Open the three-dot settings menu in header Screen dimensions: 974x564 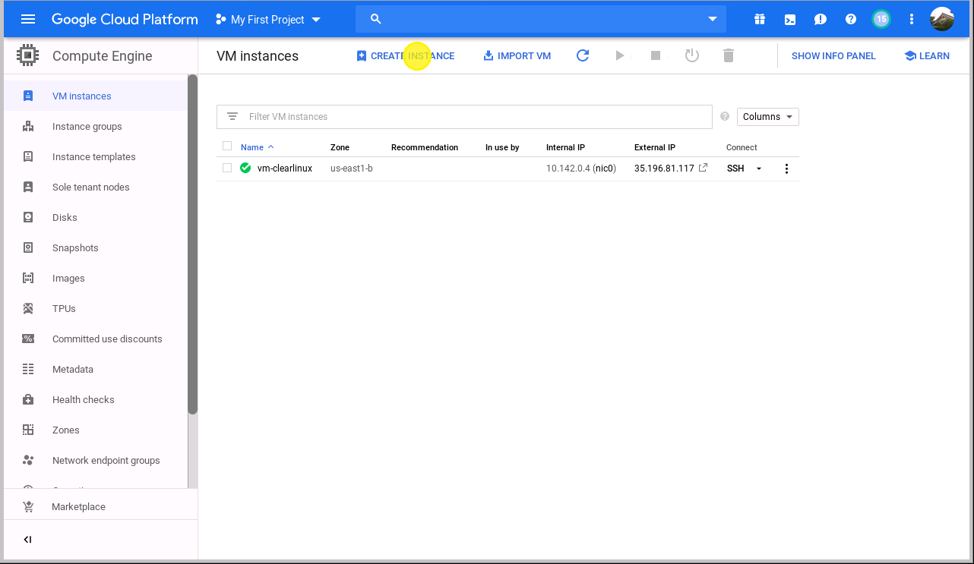click(x=912, y=20)
